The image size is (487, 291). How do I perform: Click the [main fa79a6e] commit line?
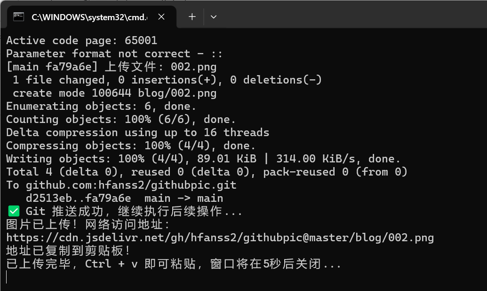(x=112, y=67)
